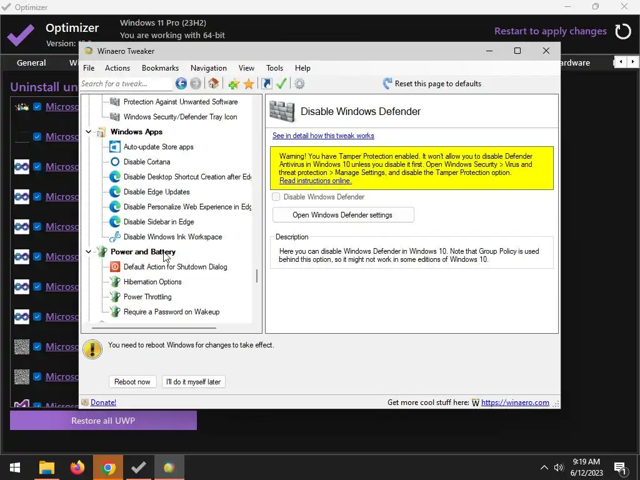Collapse the Power and Battery category
The width and height of the screenshot is (640, 480).
tap(89, 252)
